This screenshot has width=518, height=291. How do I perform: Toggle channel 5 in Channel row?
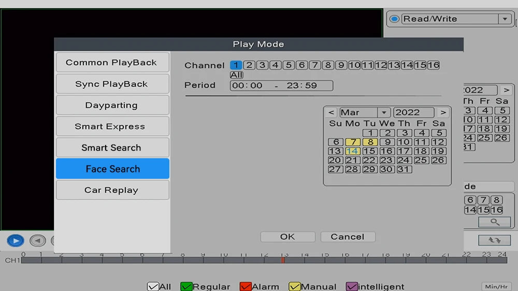(289, 65)
